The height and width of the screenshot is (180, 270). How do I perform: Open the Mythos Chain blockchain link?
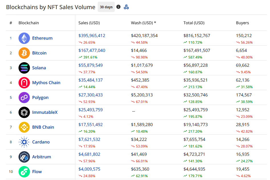coord(46,83)
